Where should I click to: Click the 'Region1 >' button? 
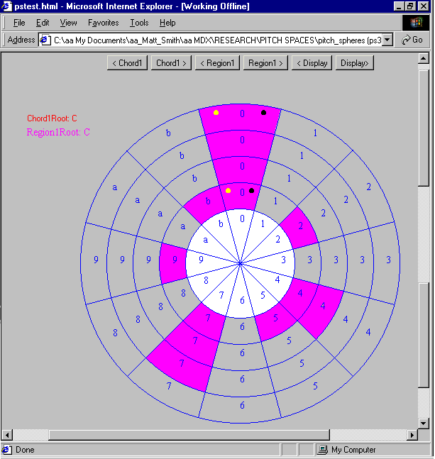click(265, 63)
